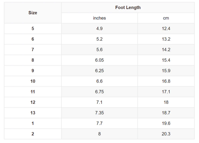The image size is (199, 143).
Task: Select the 12.4 cm value
Action: coord(166,29)
